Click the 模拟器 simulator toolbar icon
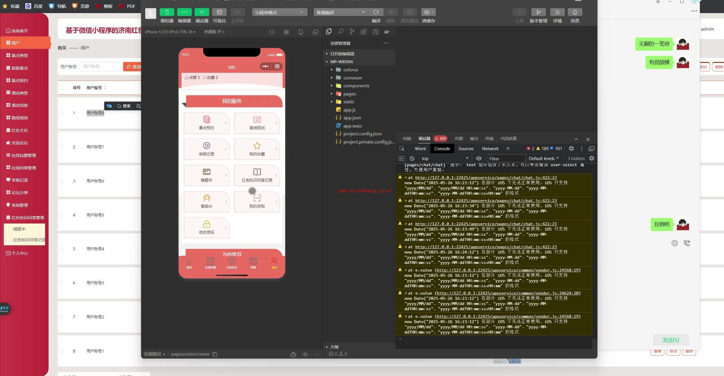The height and width of the screenshot is (376, 724). click(167, 12)
